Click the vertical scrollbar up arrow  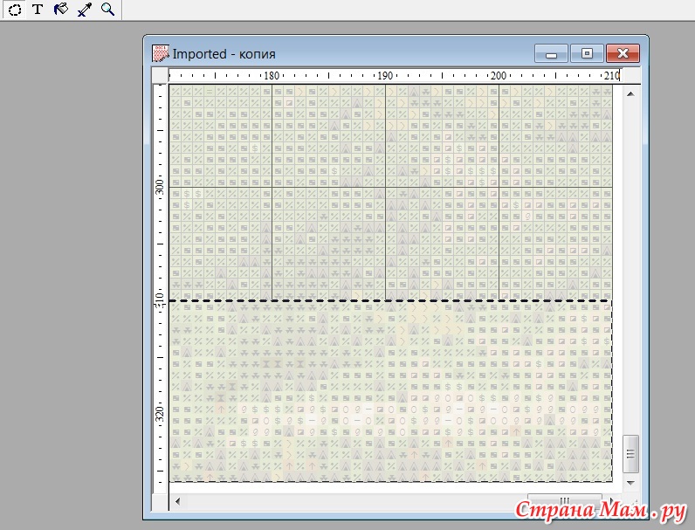pyautogui.click(x=630, y=93)
